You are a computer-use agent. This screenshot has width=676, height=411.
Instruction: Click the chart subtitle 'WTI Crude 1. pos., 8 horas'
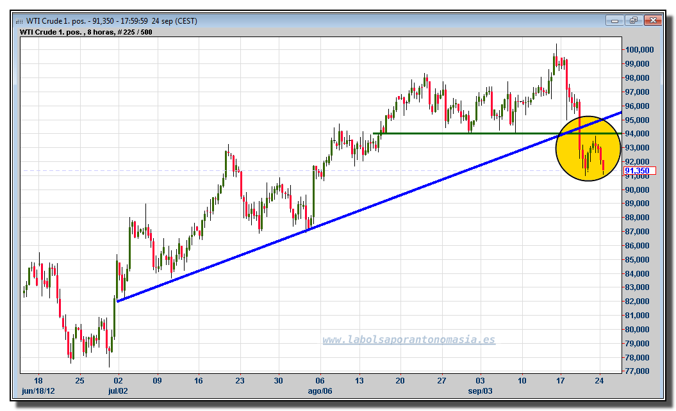coord(67,32)
